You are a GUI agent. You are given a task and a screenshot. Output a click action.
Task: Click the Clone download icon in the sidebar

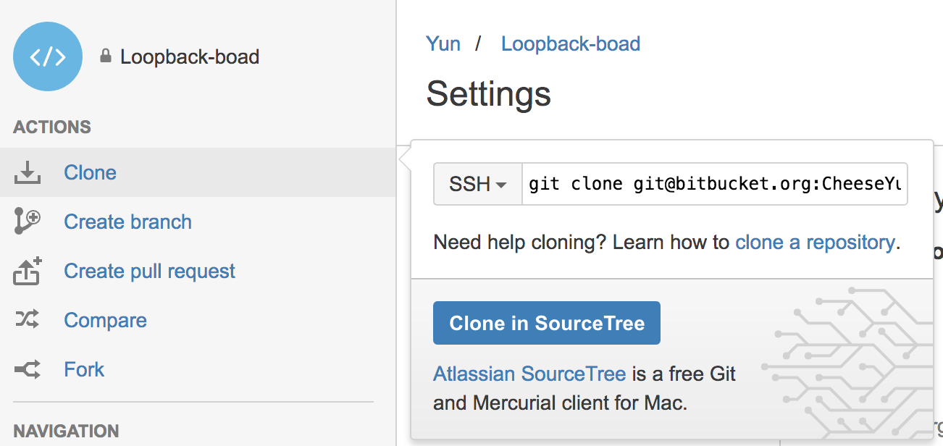click(x=27, y=172)
